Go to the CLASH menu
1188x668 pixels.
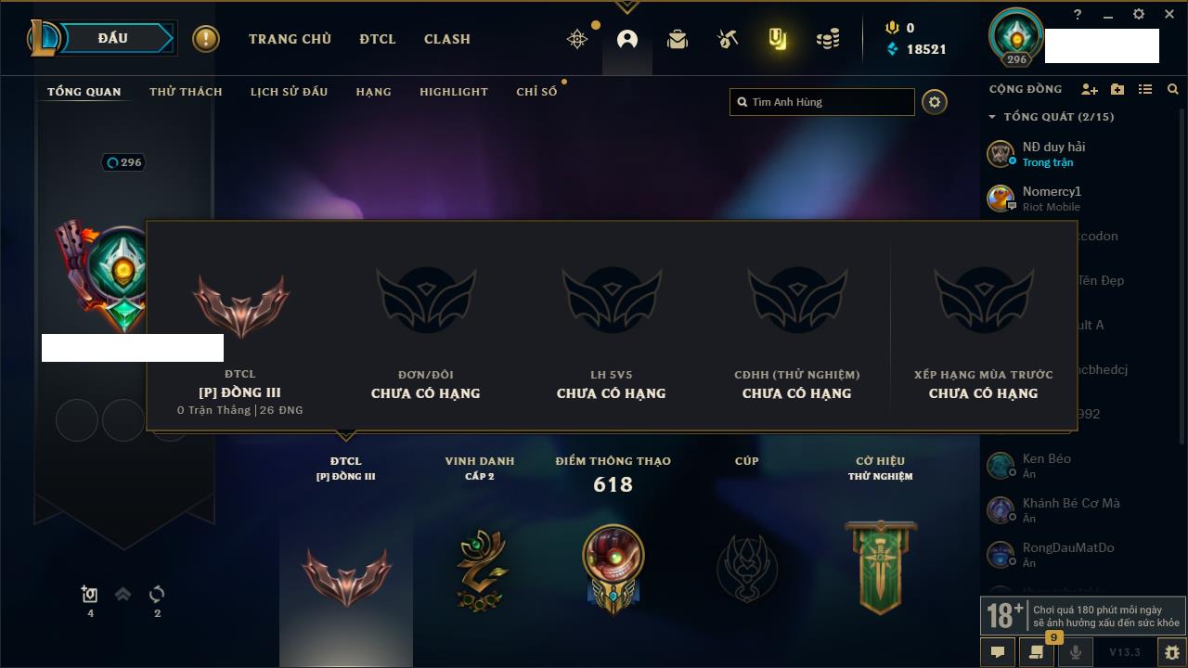click(x=447, y=39)
